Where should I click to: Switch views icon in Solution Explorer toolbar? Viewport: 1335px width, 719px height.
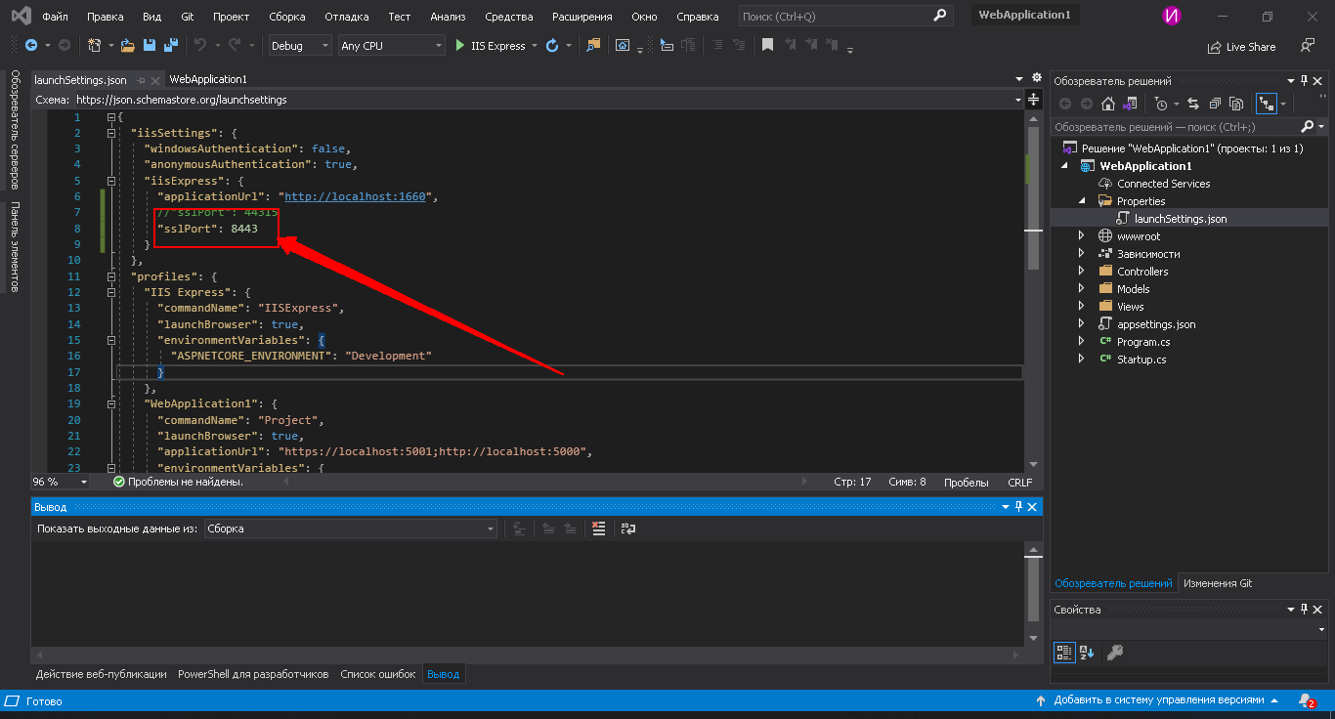click(x=1130, y=104)
